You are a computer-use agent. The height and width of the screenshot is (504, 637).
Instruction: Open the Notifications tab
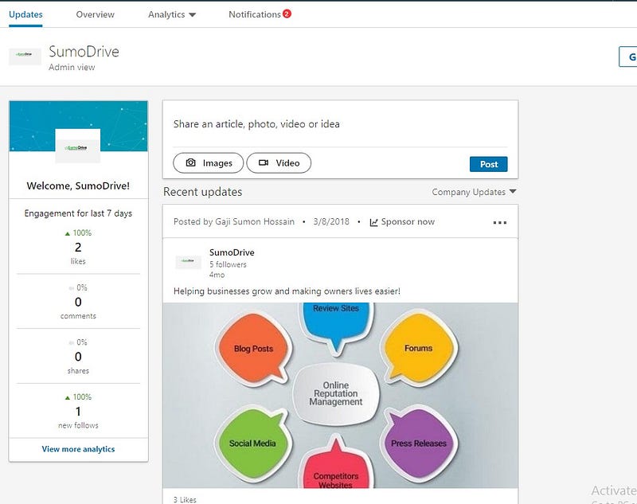[255, 14]
